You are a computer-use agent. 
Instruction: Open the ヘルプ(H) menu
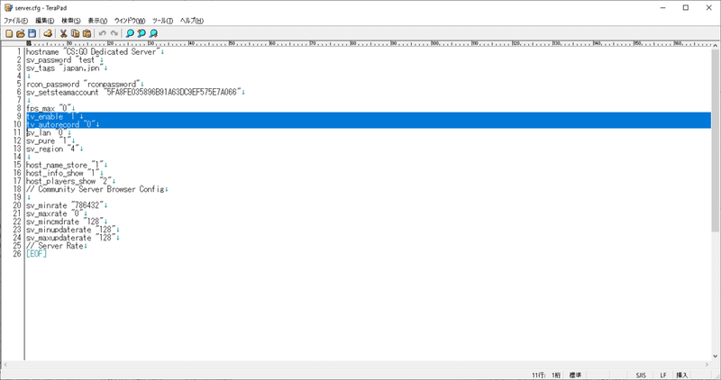(191, 21)
